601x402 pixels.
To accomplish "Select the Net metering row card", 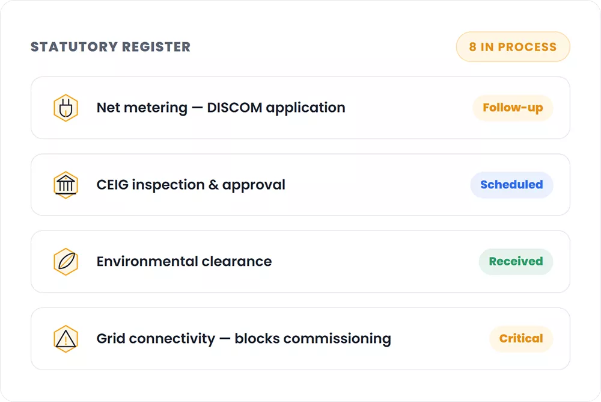I will click(x=300, y=108).
